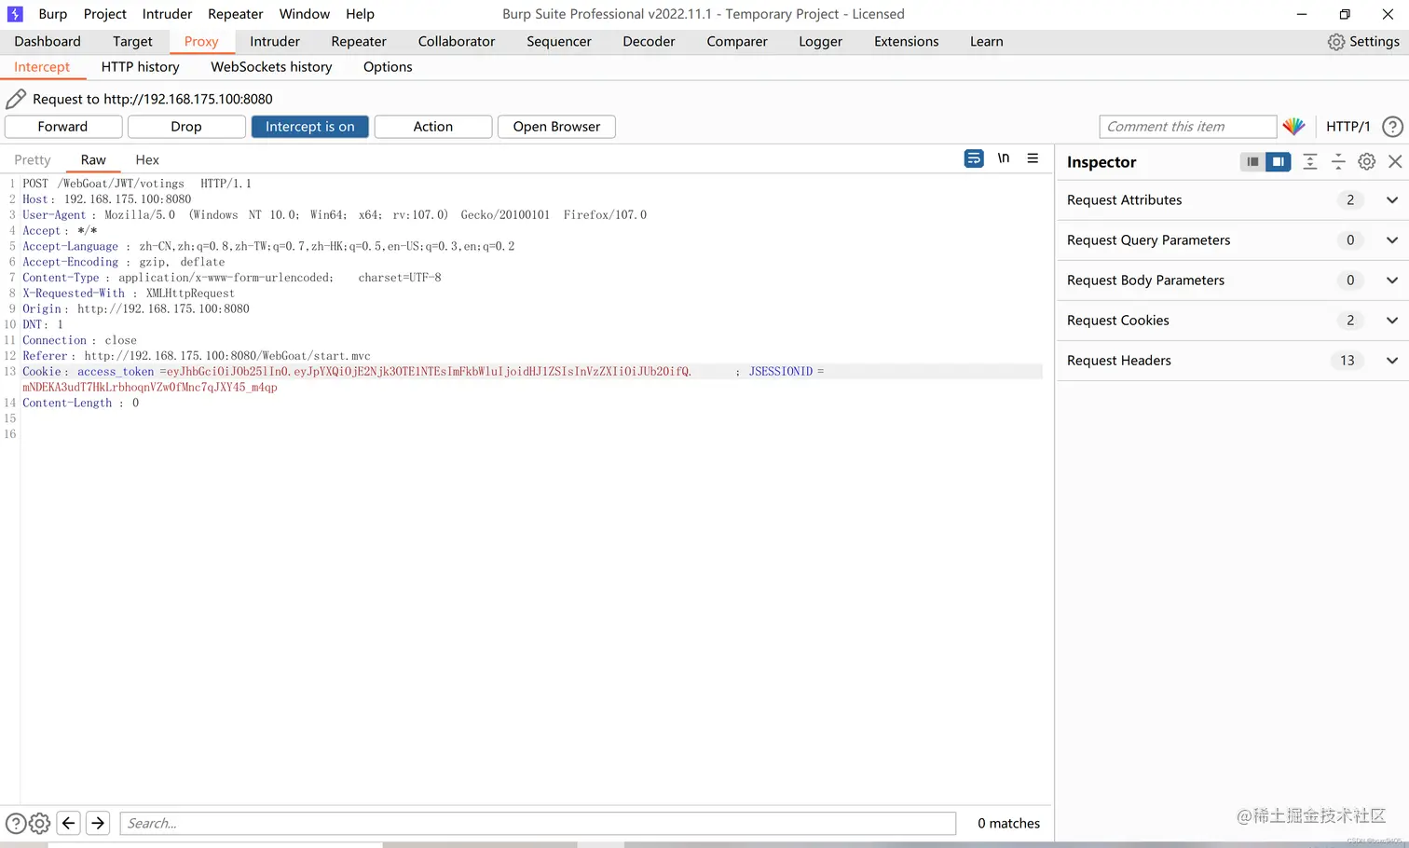The width and height of the screenshot is (1409, 848).
Task: Open the Logger tab
Action: (820, 42)
